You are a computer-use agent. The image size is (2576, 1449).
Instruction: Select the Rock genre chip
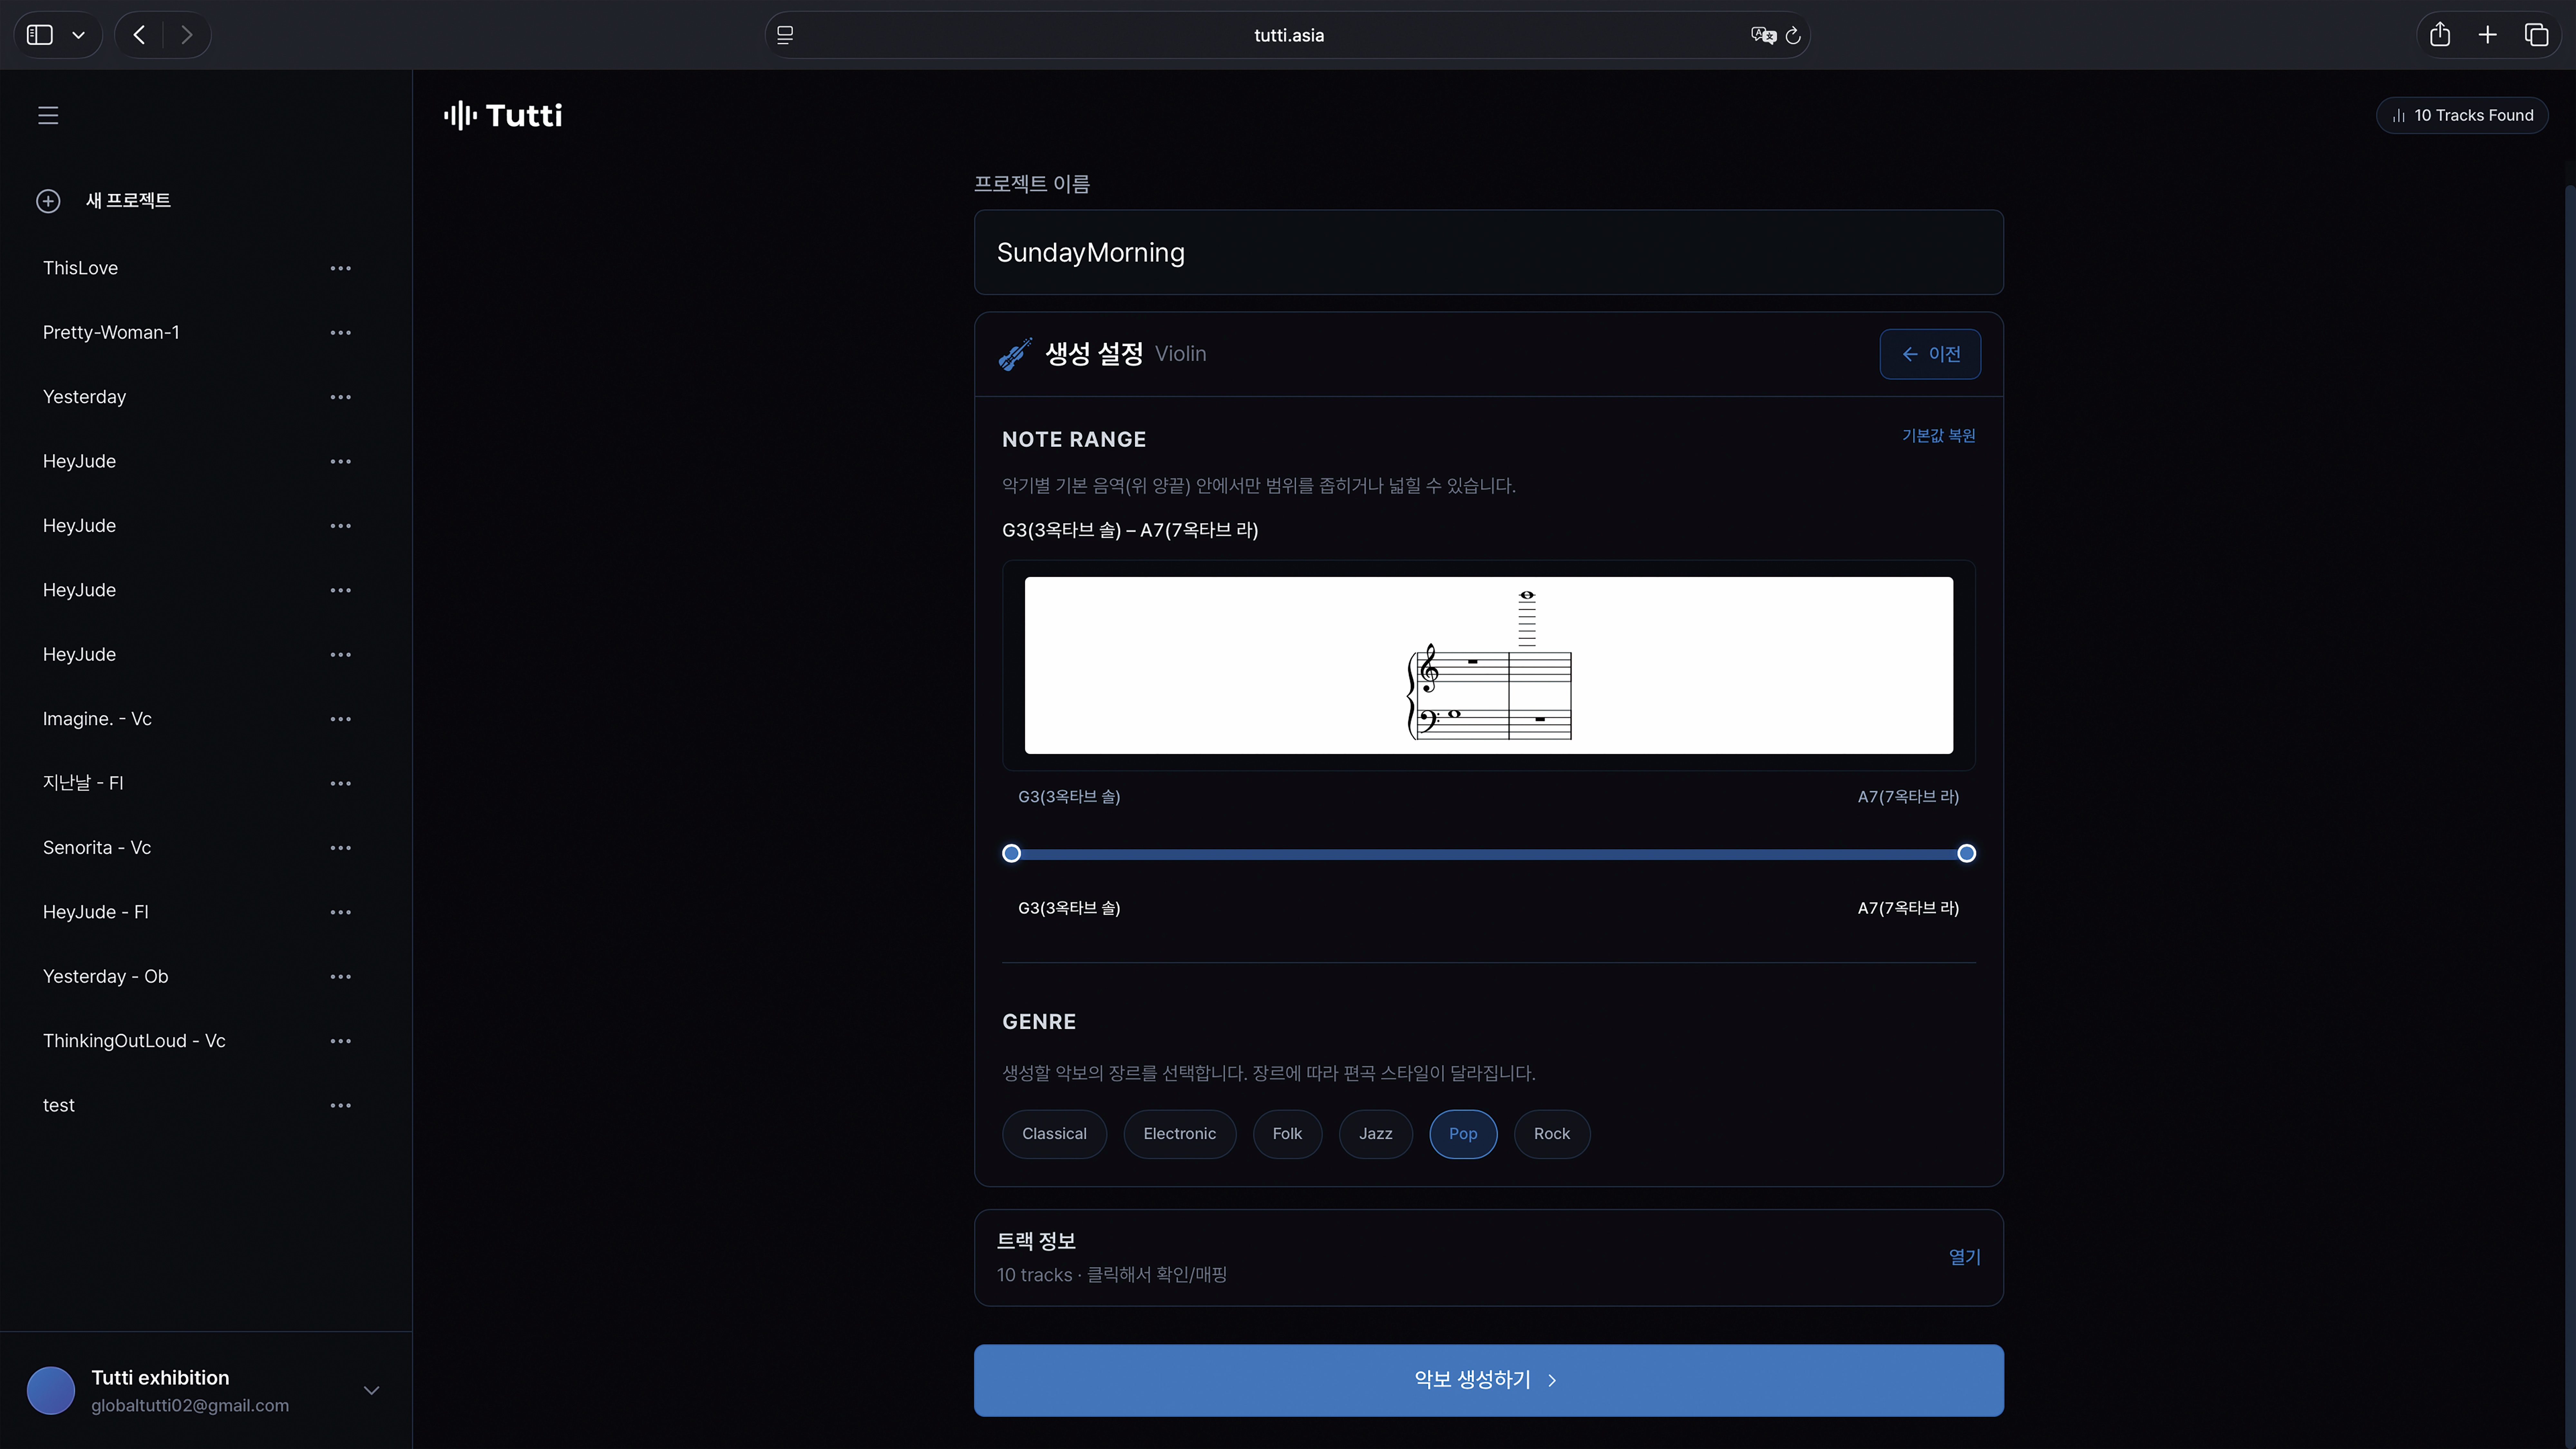[x=1552, y=1134]
